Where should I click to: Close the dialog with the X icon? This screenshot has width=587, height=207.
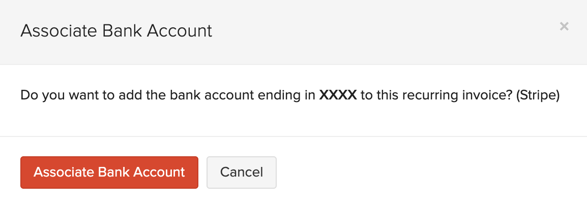coord(564,26)
